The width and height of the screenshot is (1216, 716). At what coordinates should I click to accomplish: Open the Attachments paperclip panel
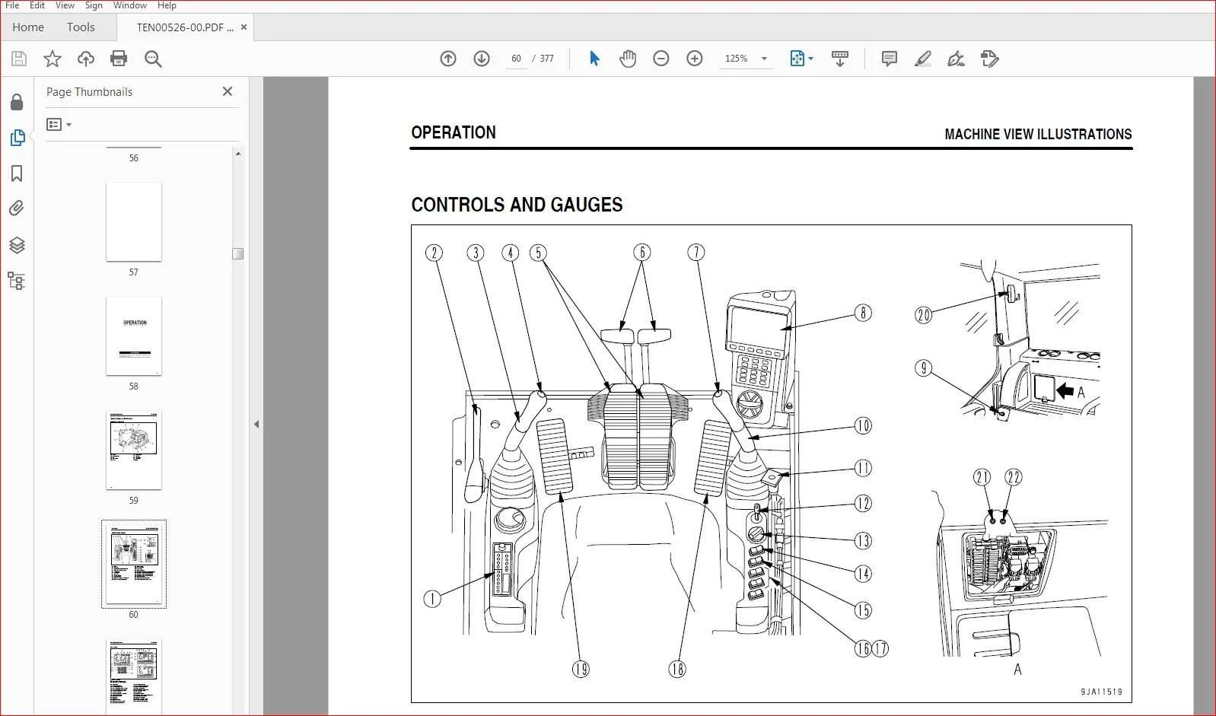click(x=17, y=208)
